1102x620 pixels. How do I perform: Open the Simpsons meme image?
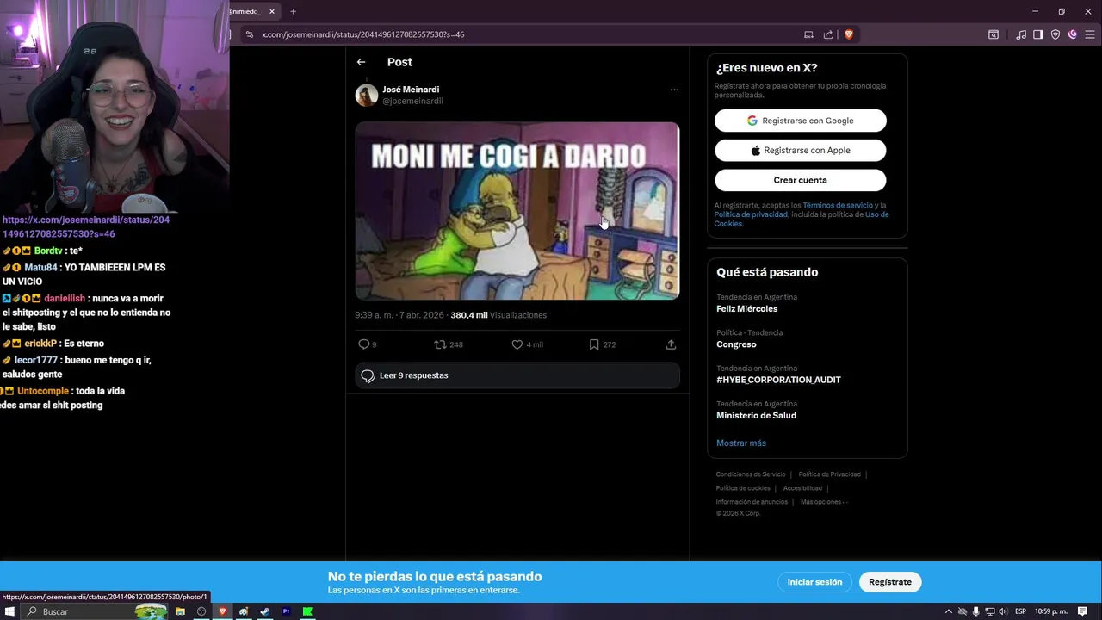point(517,211)
